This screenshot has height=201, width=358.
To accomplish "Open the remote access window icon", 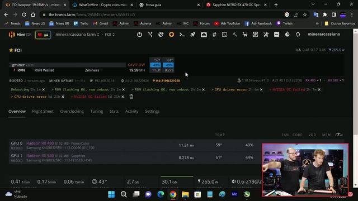I will tap(204, 35).
